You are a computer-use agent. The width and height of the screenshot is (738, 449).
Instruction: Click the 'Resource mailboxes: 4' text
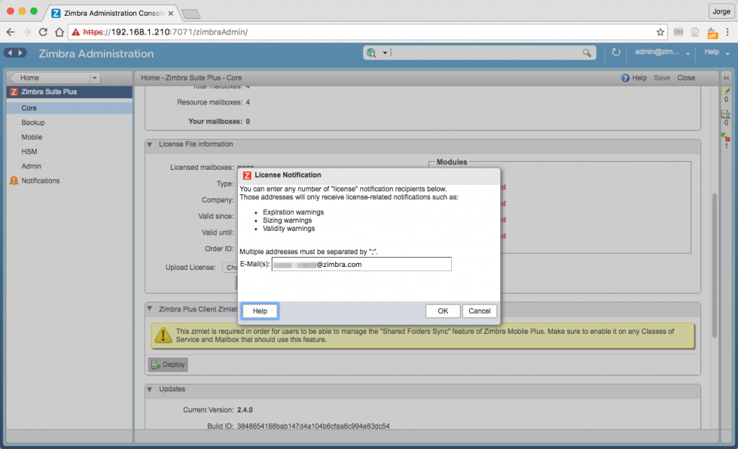tap(213, 102)
